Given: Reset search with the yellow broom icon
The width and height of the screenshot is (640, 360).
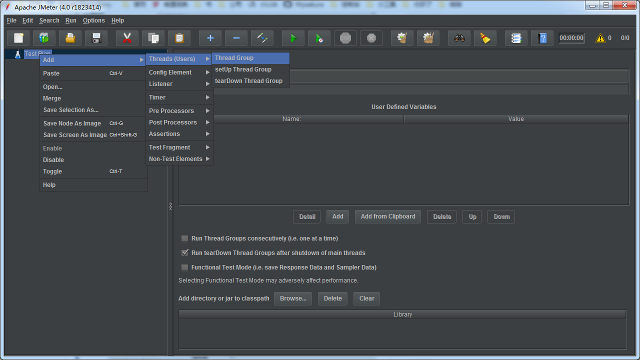Looking at the screenshot, I should coord(485,38).
